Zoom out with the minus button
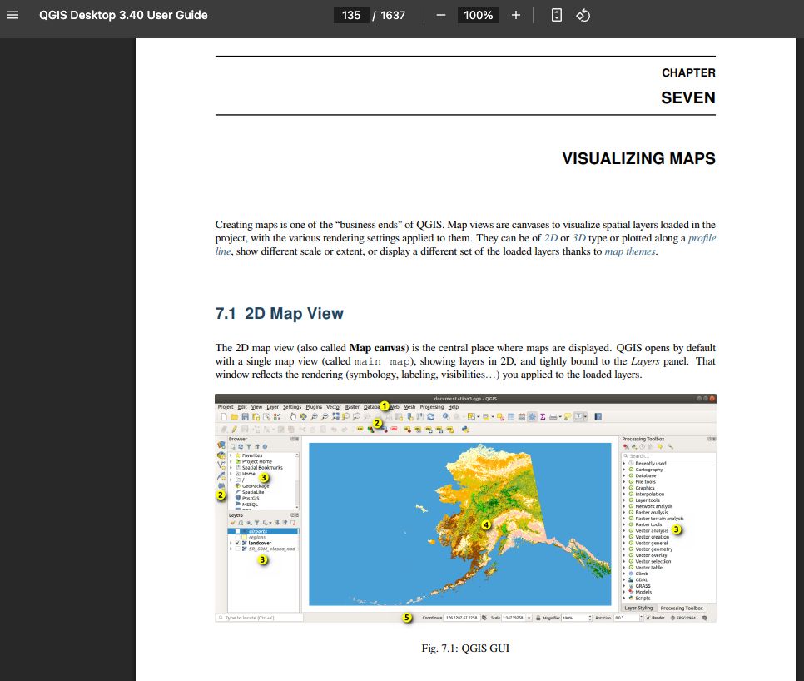This screenshot has height=681, width=804. [x=441, y=15]
